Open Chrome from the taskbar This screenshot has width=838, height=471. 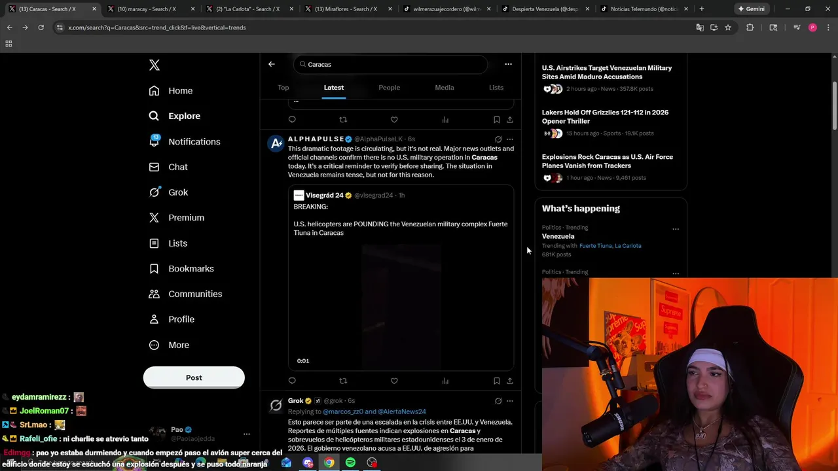click(x=329, y=462)
